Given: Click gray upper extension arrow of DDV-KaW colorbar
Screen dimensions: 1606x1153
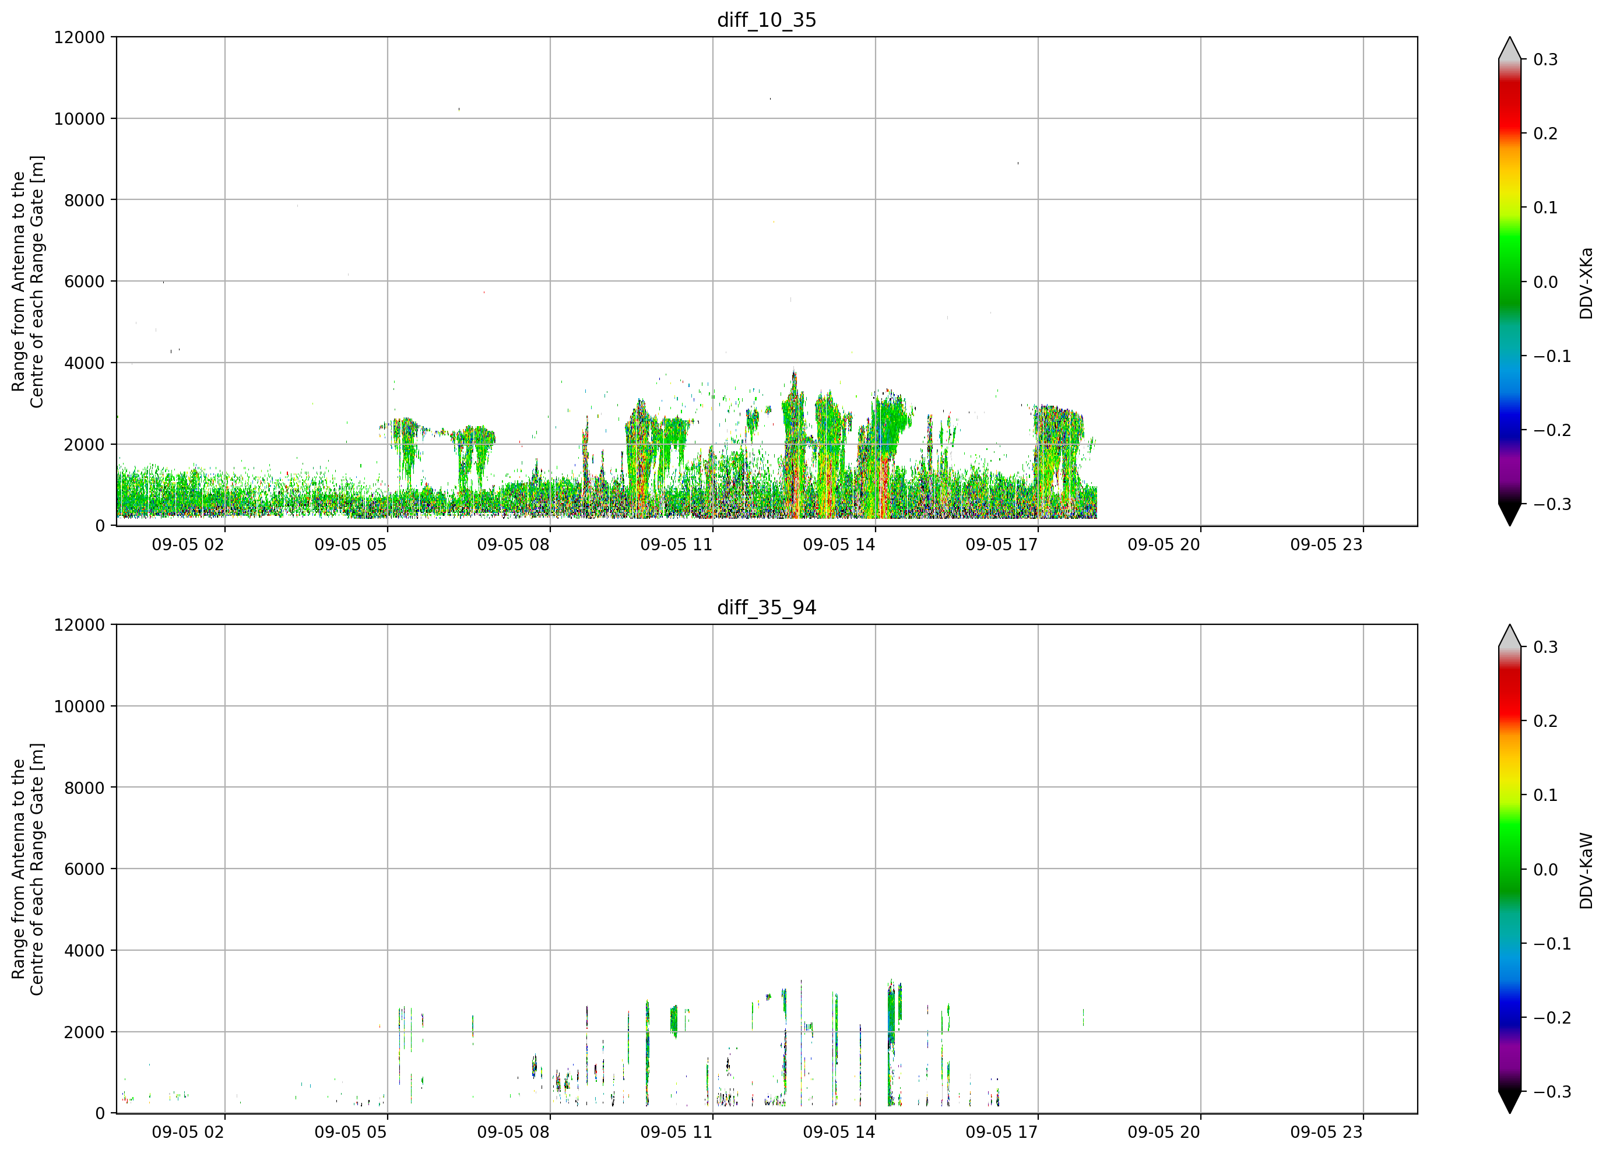Looking at the screenshot, I should (1510, 637).
